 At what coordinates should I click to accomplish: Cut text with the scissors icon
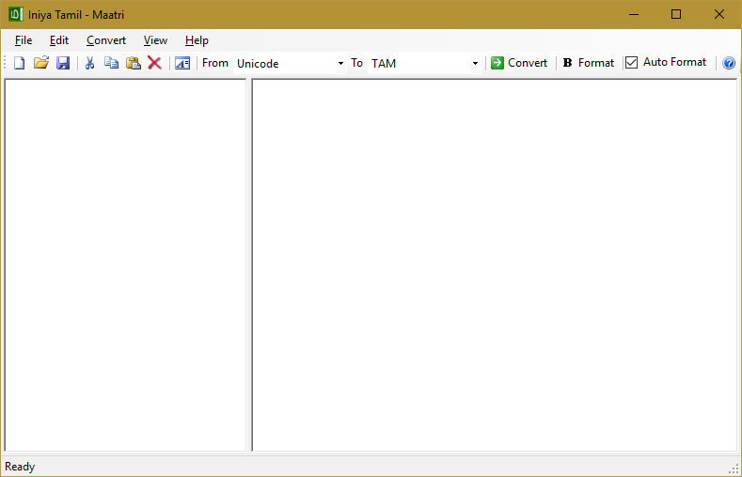point(89,63)
